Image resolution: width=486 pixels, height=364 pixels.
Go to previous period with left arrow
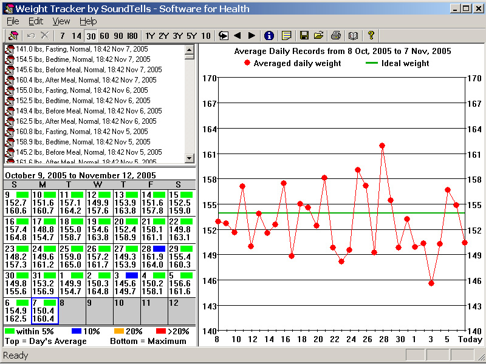point(238,36)
